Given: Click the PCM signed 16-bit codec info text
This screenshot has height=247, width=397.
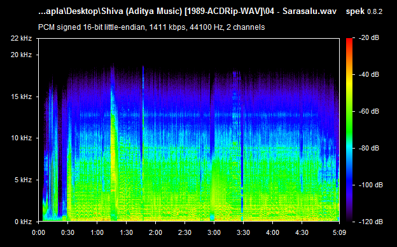Looking at the screenshot, I should pos(151,27).
